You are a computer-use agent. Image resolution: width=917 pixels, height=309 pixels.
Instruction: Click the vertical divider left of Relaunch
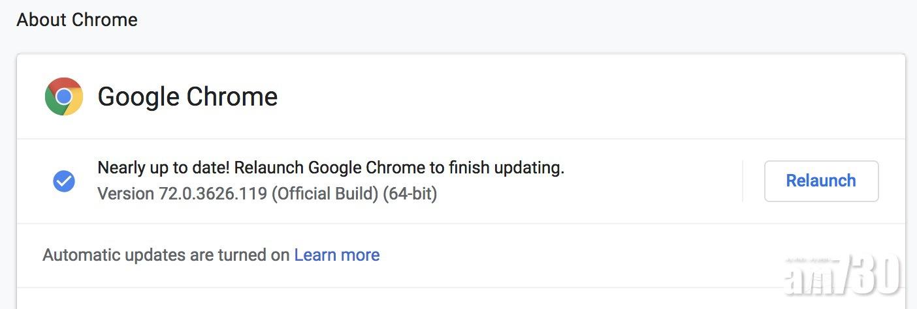(743, 181)
